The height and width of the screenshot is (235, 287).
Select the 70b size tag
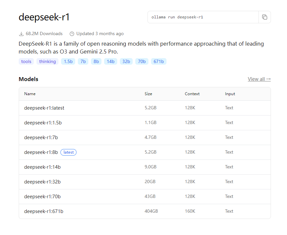[142, 61]
